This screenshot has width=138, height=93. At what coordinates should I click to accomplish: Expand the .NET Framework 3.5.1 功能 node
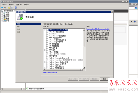[45, 30]
